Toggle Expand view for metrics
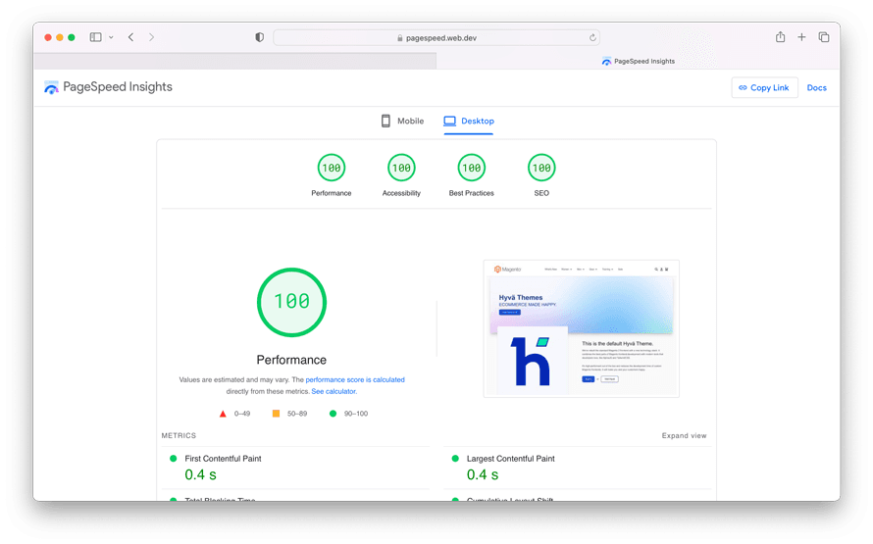Viewport: 873px width, 544px height. pos(684,435)
